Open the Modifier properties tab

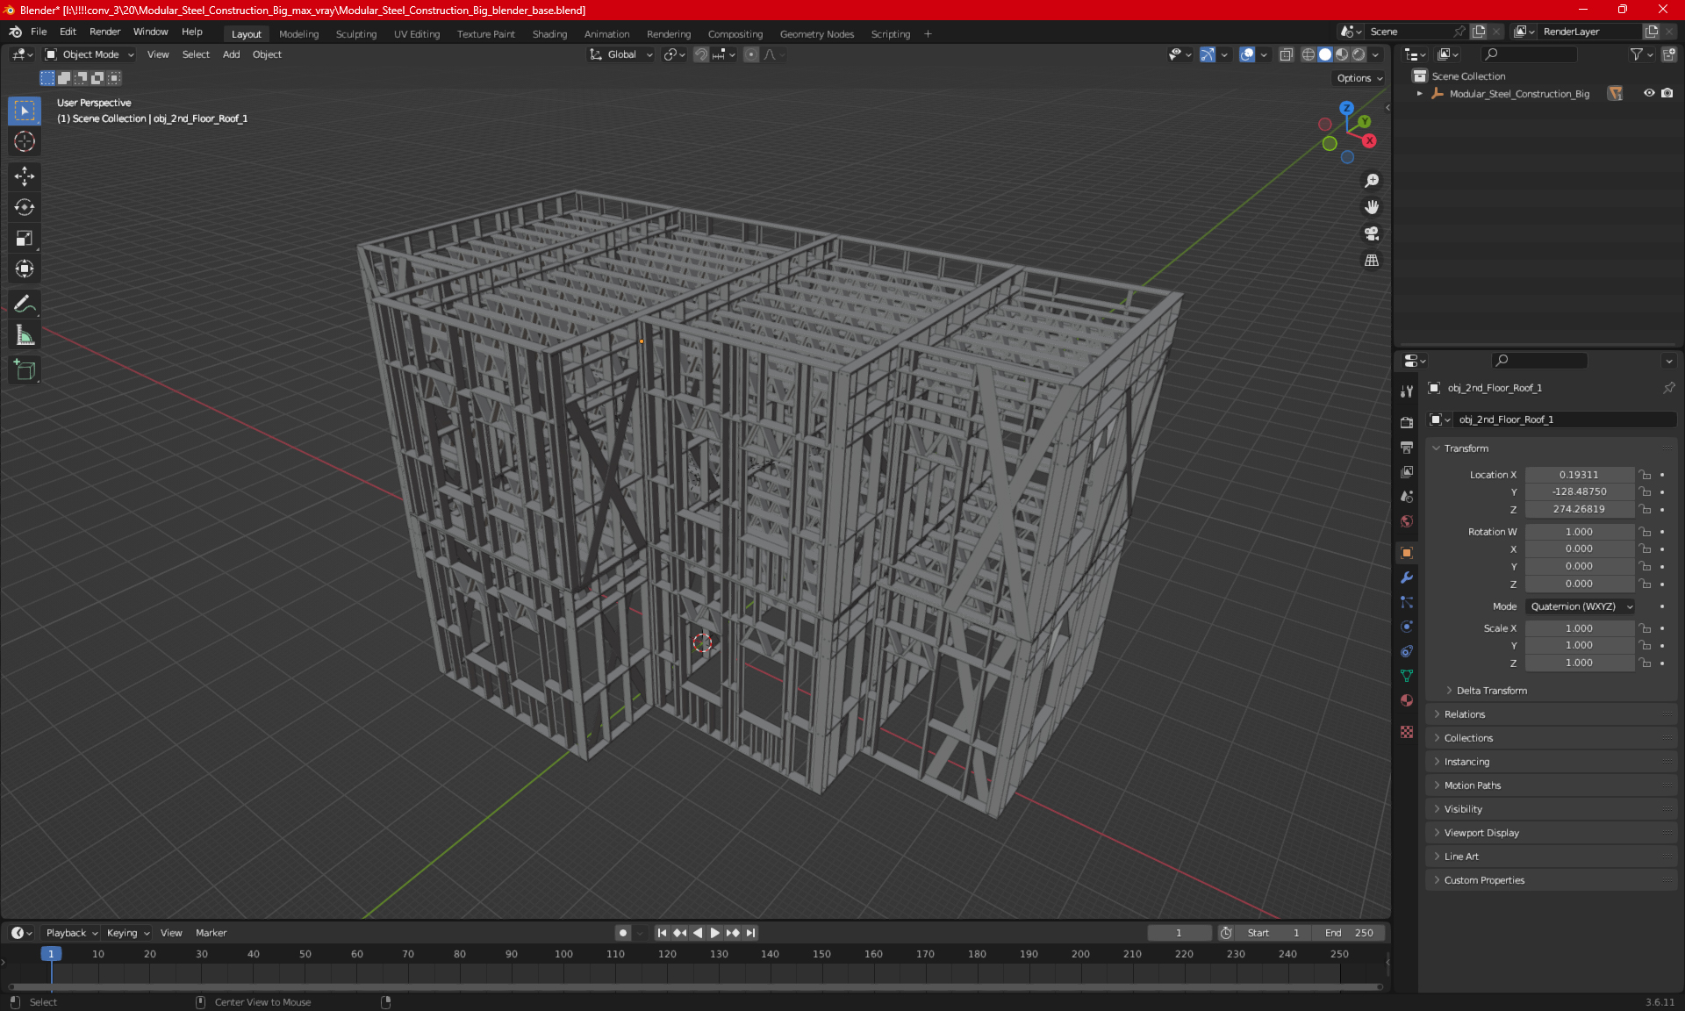[x=1407, y=577]
